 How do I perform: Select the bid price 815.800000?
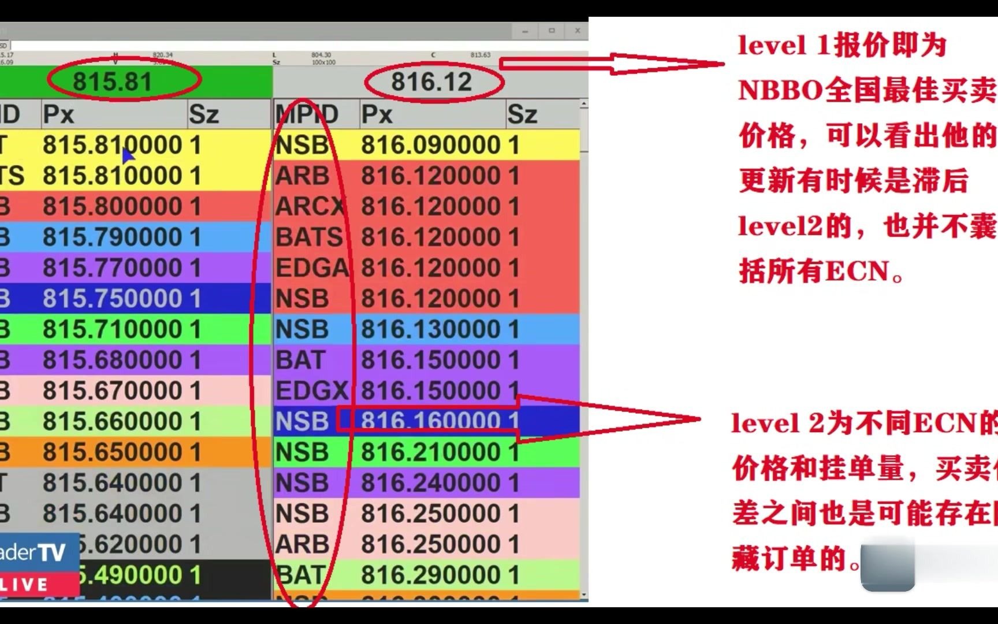pyautogui.click(x=113, y=206)
